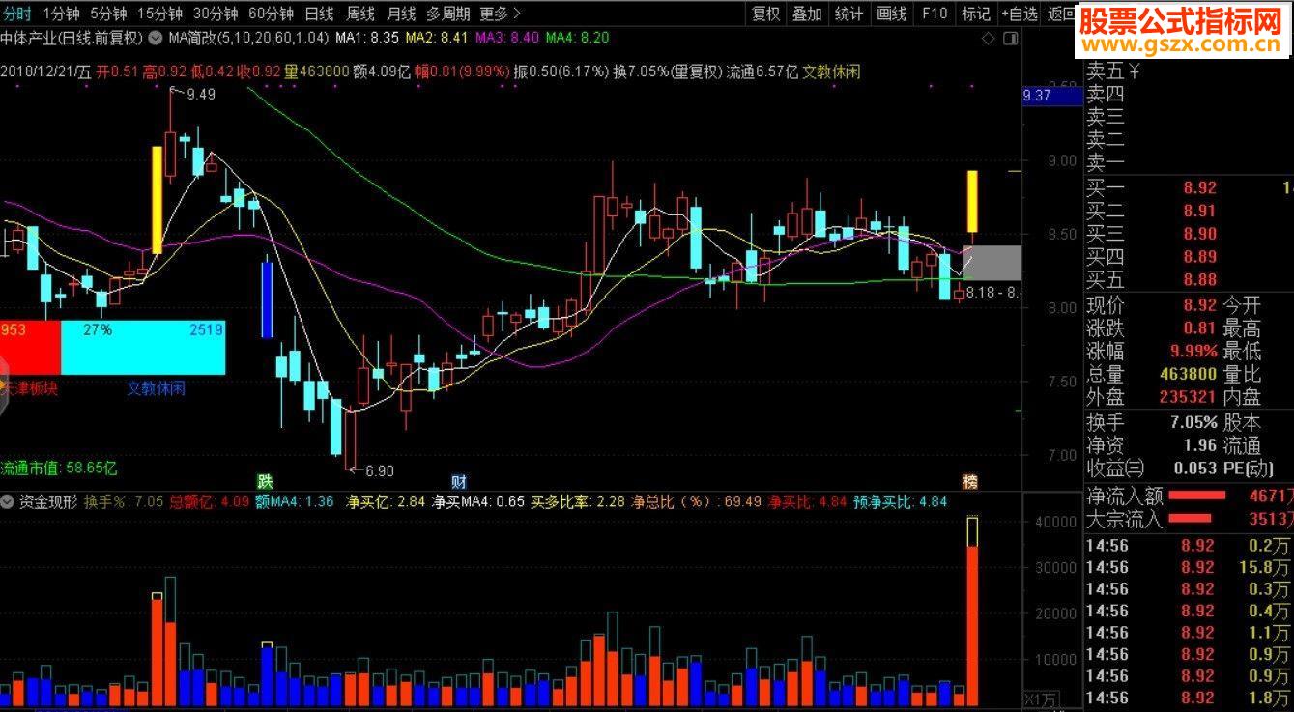Image resolution: width=1294 pixels, height=712 pixels.
Task: Open the 多周期 multi-period view
Action: click(448, 14)
